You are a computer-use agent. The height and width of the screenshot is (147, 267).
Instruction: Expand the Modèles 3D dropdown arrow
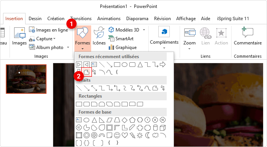coord(144,30)
